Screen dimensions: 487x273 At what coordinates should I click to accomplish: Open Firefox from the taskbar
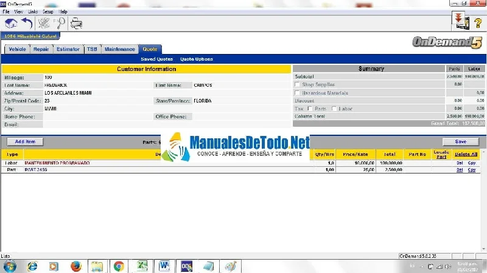(x=75, y=266)
